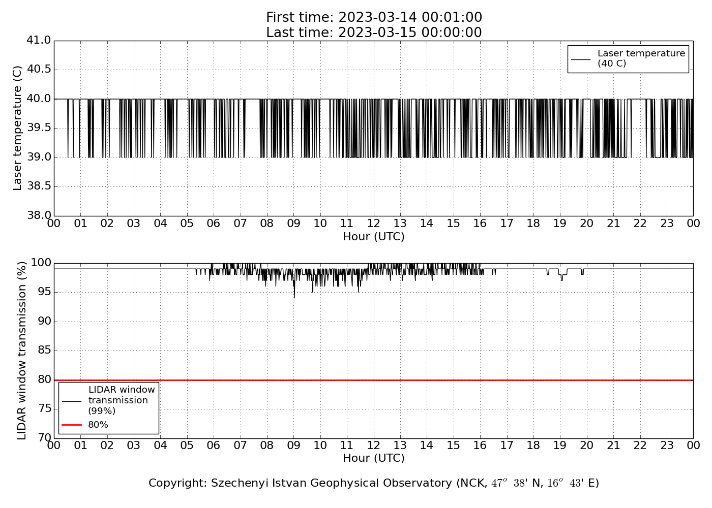Screen dimensions: 712x508
Task: Click hour 08 tick under the transmission plot
Action: [267, 446]
